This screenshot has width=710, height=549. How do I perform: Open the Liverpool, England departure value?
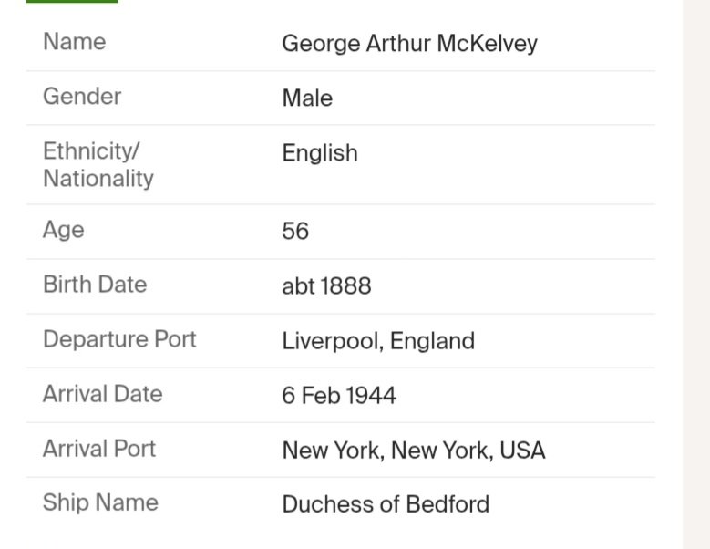click(x=378, y=341)
